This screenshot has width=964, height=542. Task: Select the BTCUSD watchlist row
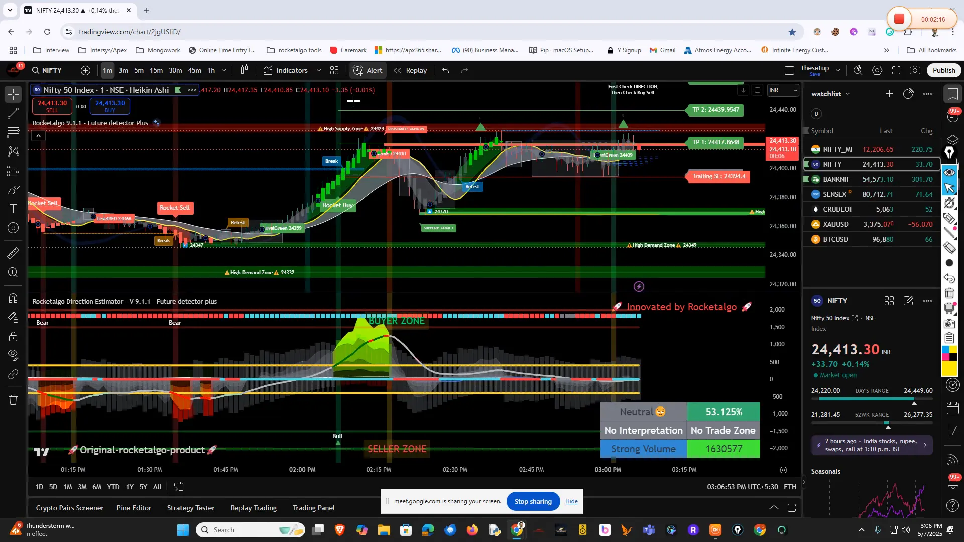[872, 239]
